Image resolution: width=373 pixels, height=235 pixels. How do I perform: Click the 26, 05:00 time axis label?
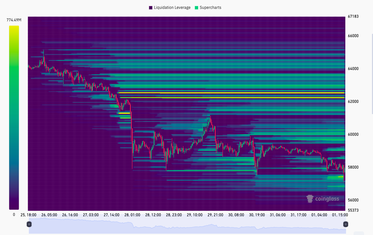(x=49, y=215)
